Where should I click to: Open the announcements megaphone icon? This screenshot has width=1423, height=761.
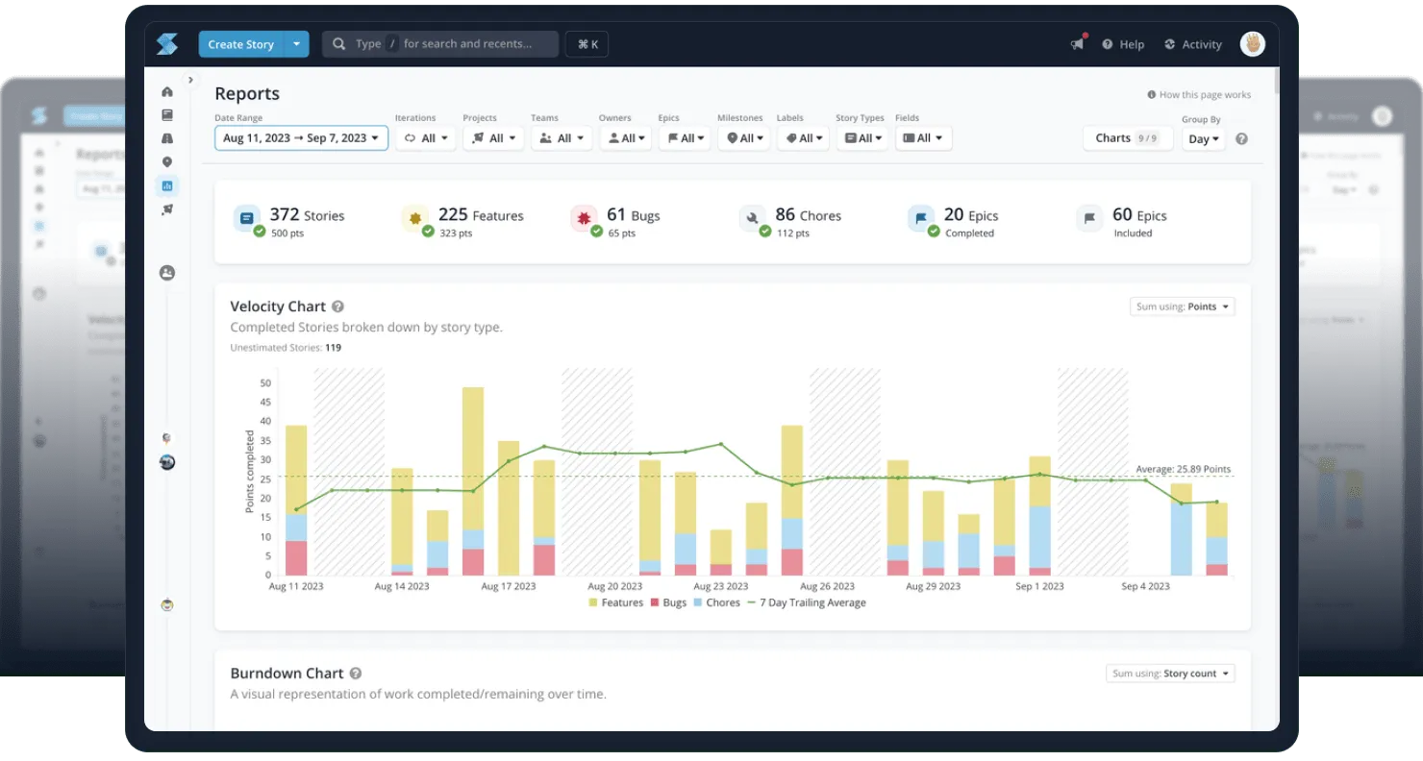pos(1078,44)
